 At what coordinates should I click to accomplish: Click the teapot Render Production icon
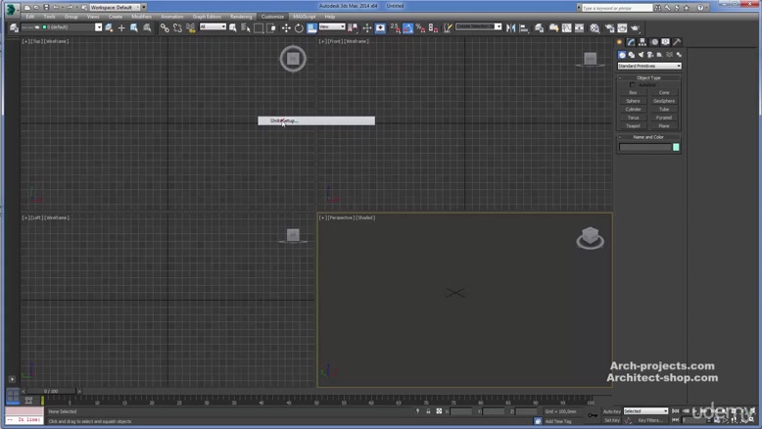tap(634, 28)
